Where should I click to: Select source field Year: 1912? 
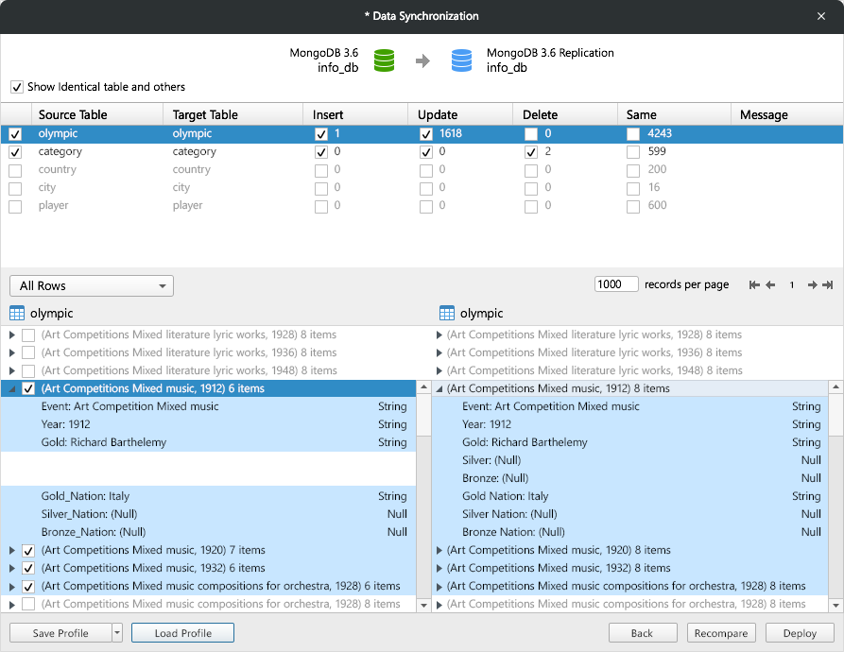tap(208, 424)
